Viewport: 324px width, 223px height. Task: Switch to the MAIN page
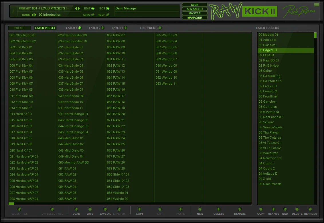(x=195, y=5)
